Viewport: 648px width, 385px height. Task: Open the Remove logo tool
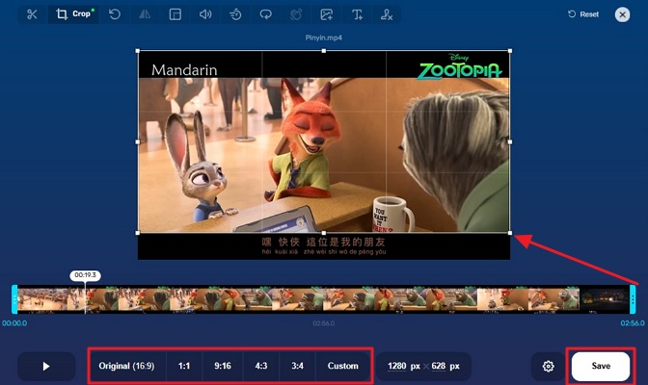tap(387, 14)
